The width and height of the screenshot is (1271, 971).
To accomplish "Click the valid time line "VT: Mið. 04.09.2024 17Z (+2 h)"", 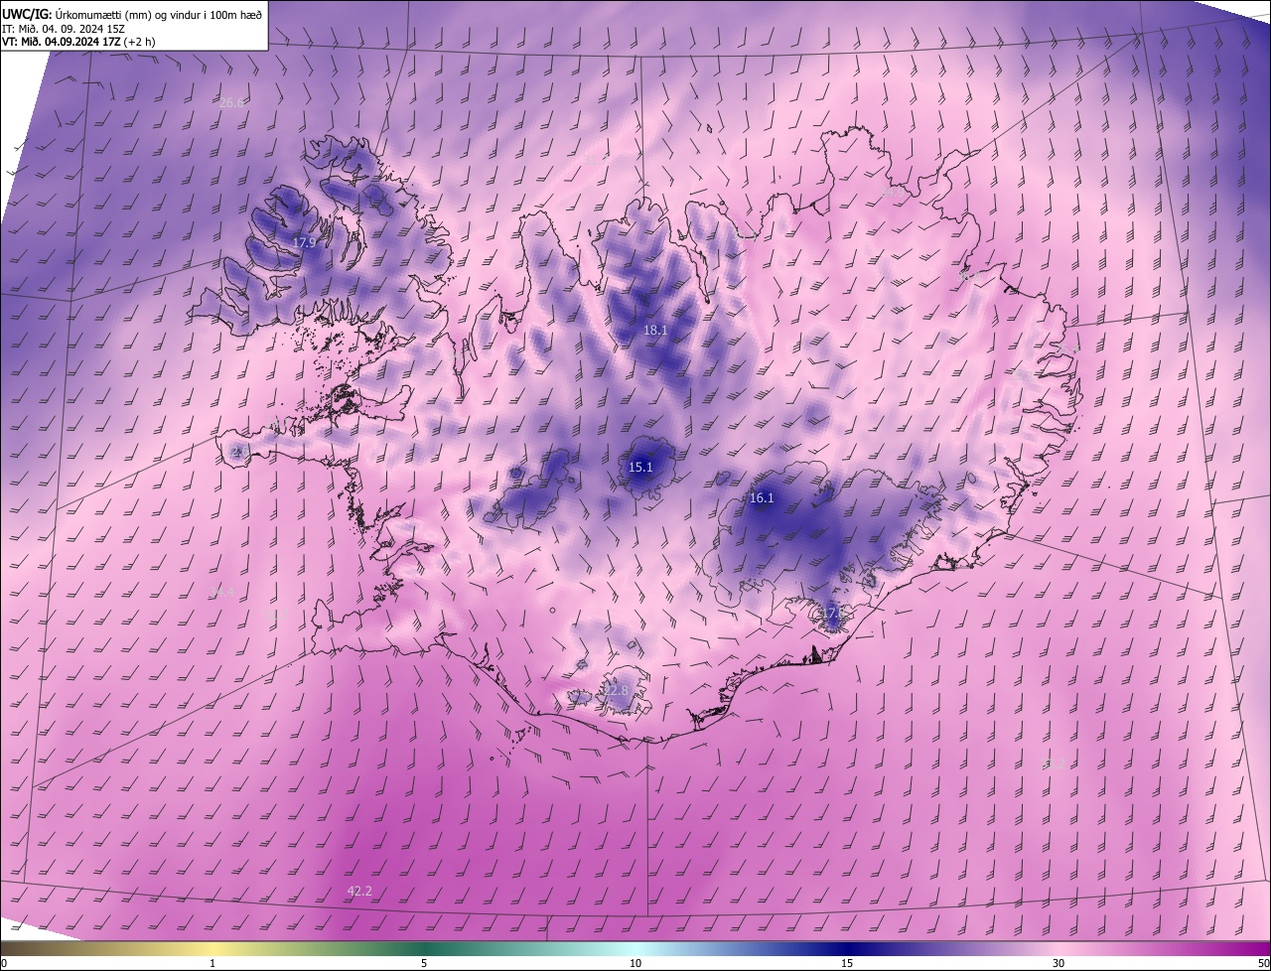I will coord(78,42).
